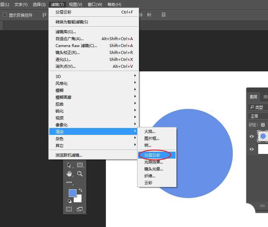
Task: Open the Edit Toolbar ellipsis icon
Action: (69, 183)
